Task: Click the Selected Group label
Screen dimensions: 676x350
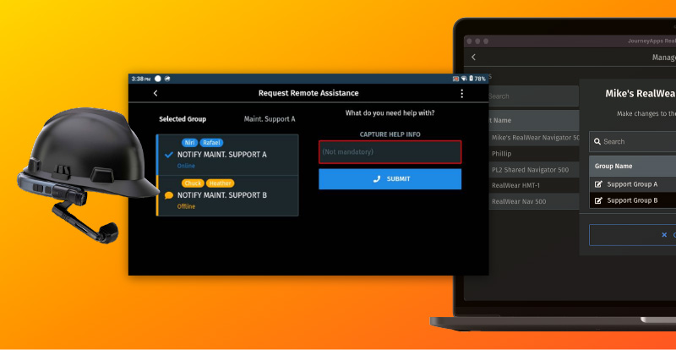Action: (183, 119)
